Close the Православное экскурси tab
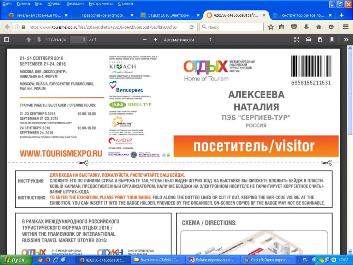The width and height of the screenshot is (353, 265). (x=132, y=15)
